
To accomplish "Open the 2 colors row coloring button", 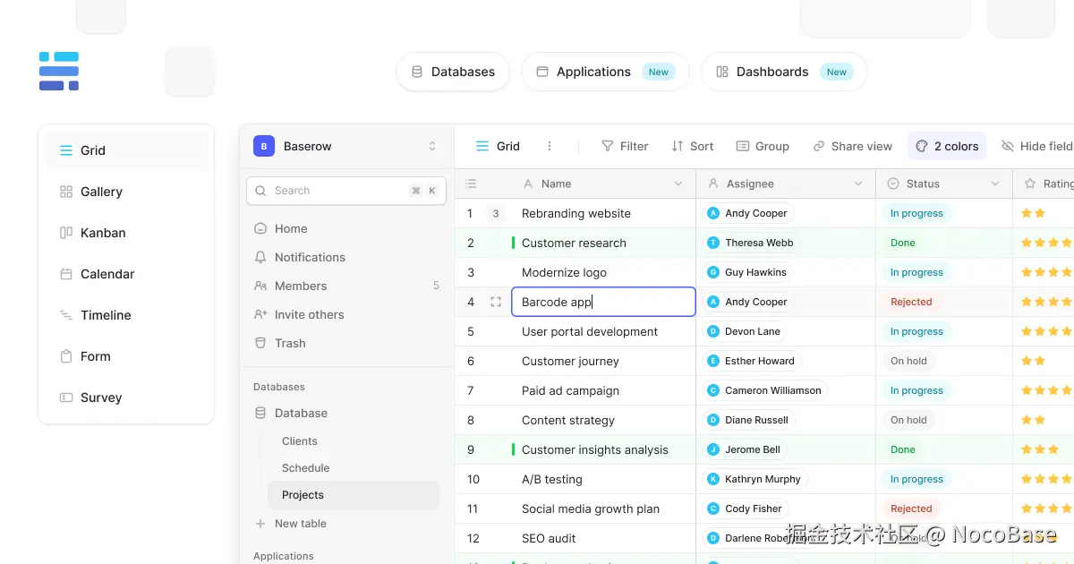I will pyautogui.click(x=947, y=147).
